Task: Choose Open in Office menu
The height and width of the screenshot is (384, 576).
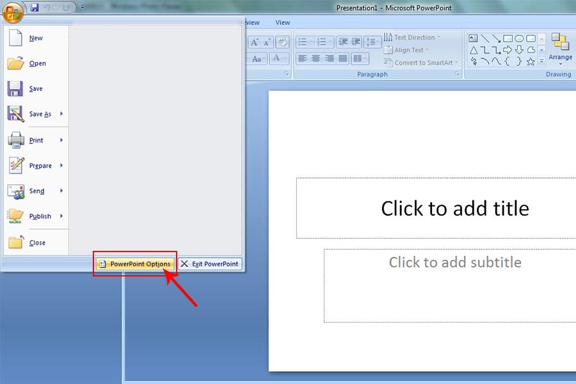Action: coord(36,63)
